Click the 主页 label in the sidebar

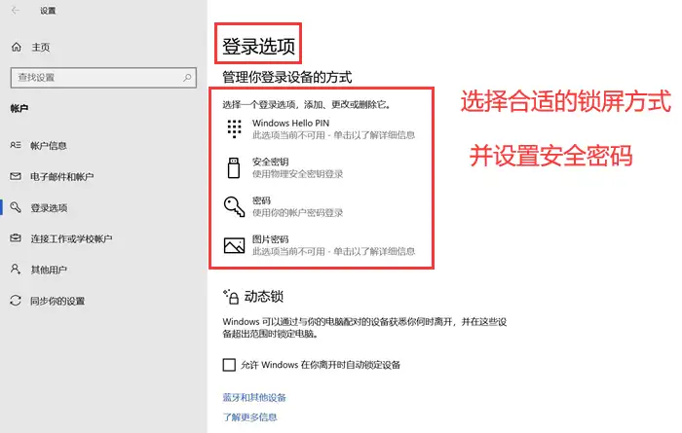pyautogui.click(x=41, y=48)
